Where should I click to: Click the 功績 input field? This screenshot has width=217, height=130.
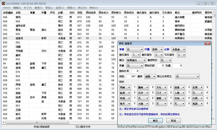tap(178, 66)
